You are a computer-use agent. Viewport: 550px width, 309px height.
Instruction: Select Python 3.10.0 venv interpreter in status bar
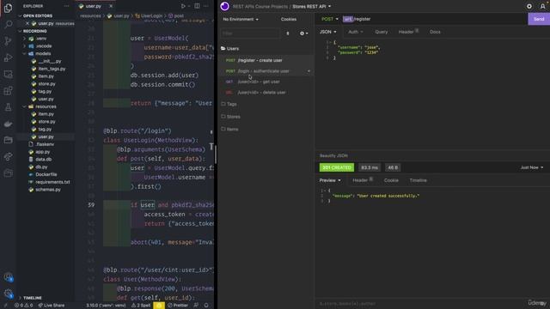[x=106, y=306]
